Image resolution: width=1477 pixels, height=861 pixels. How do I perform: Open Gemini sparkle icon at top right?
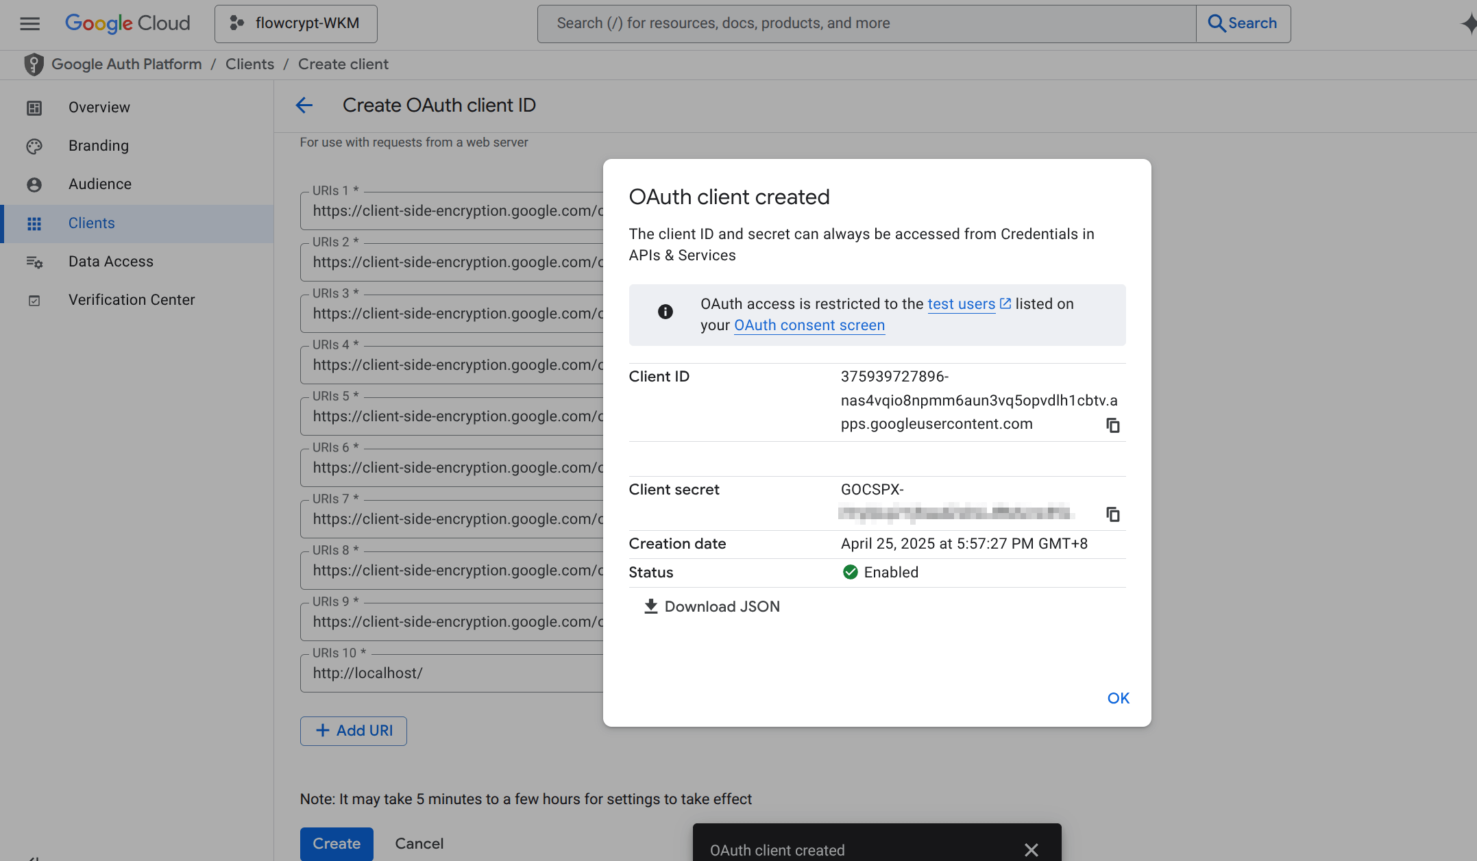(1468, 24)
